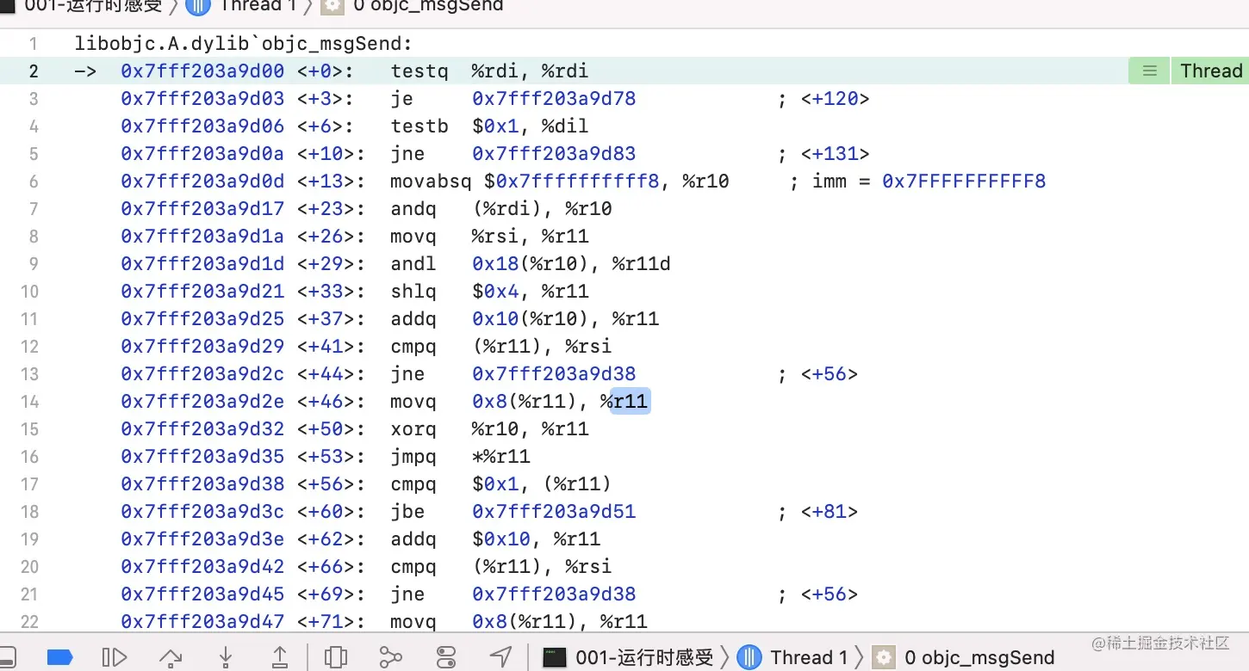Hide the debug area
Image resolution: width=1249 pixels, height=671 pixels.
(x=10, y=656)
